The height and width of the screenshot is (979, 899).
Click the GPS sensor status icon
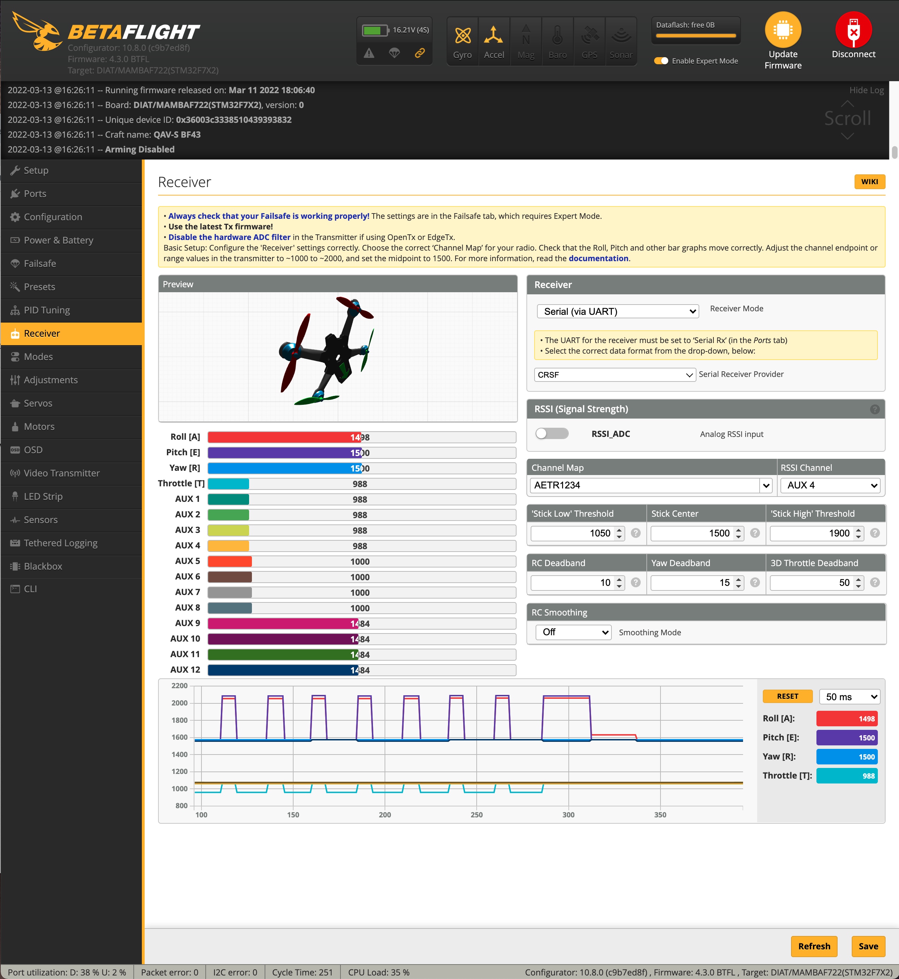tap(589, 34)
